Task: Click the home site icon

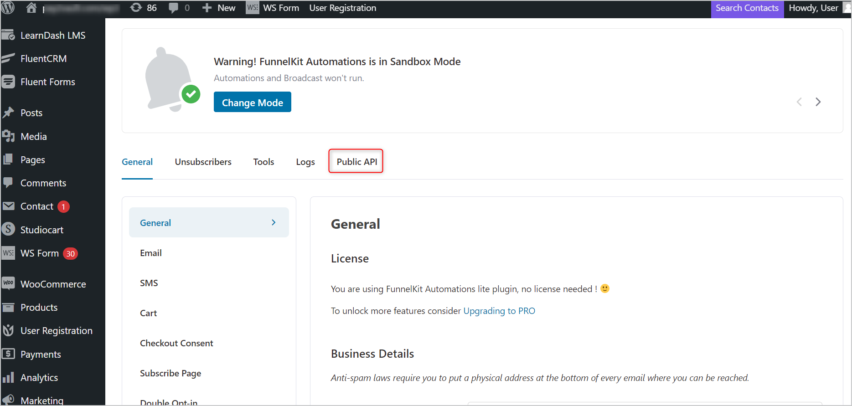Action: (31, 8)
